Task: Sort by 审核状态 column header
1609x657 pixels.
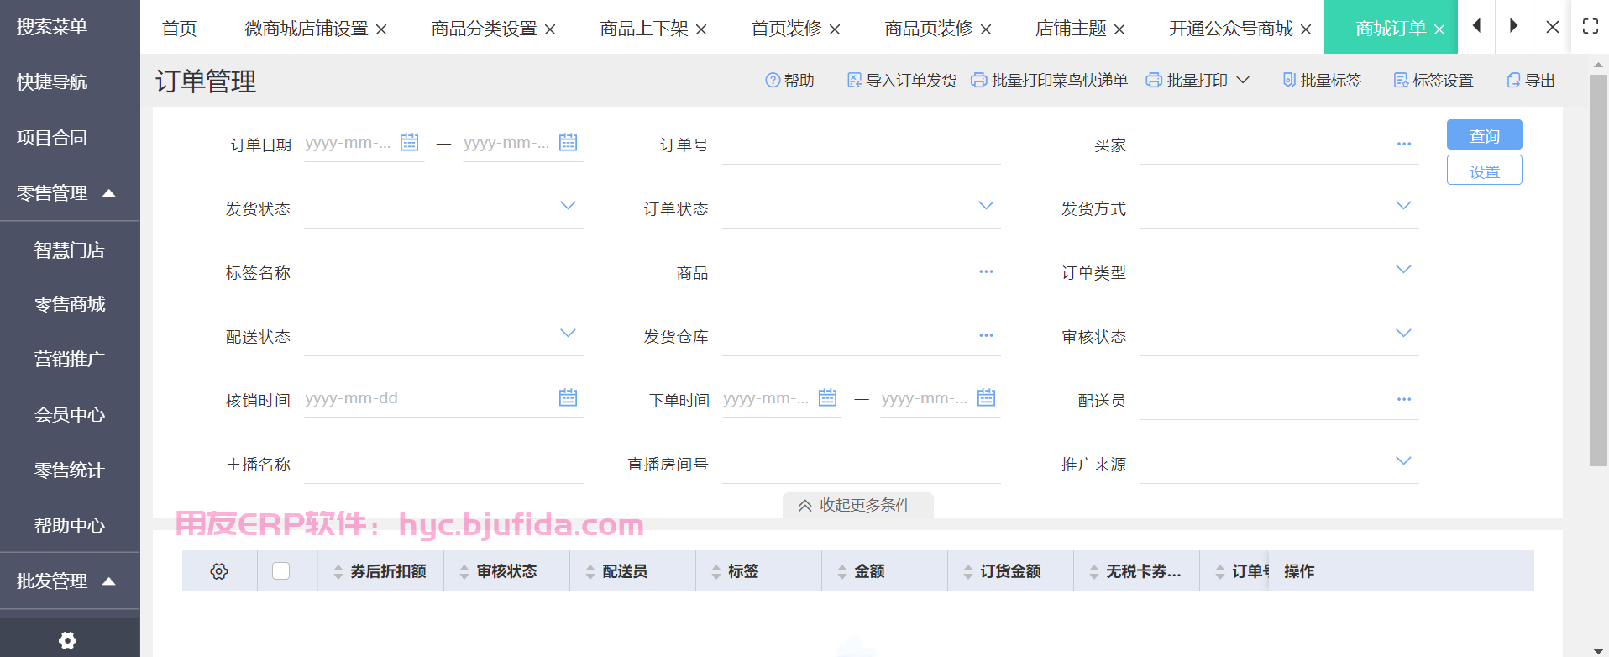Action: coord(464,572)
